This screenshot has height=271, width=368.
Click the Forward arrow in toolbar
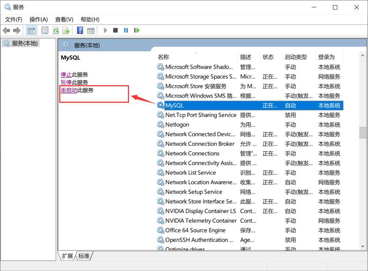[17, 30]
